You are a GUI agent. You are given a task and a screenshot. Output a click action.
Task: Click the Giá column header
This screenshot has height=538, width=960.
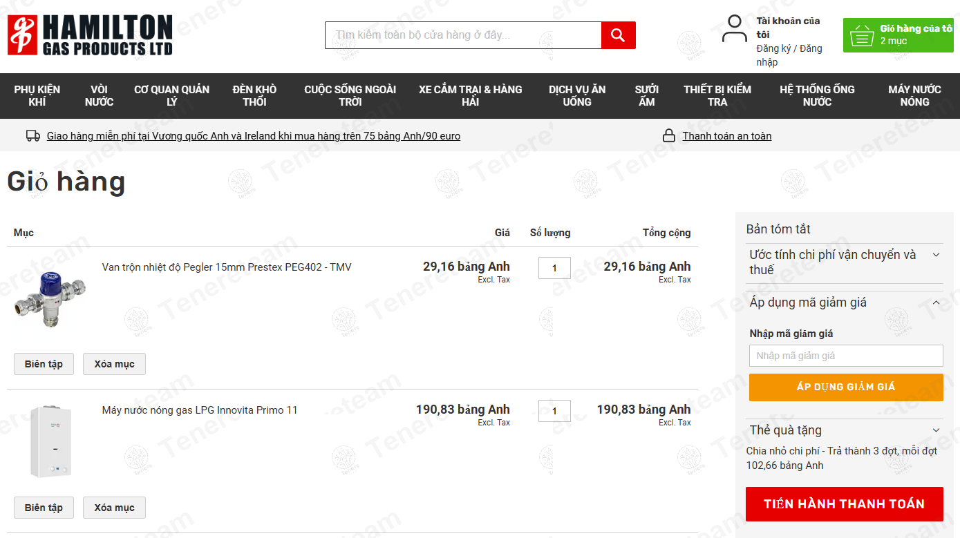coord(502,233)
